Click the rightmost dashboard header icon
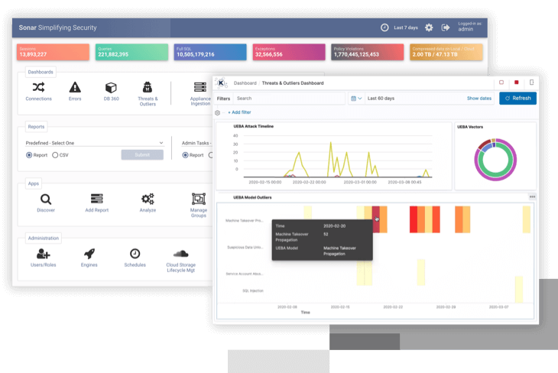This screenshot has height=373, width=558. (532, 83)
